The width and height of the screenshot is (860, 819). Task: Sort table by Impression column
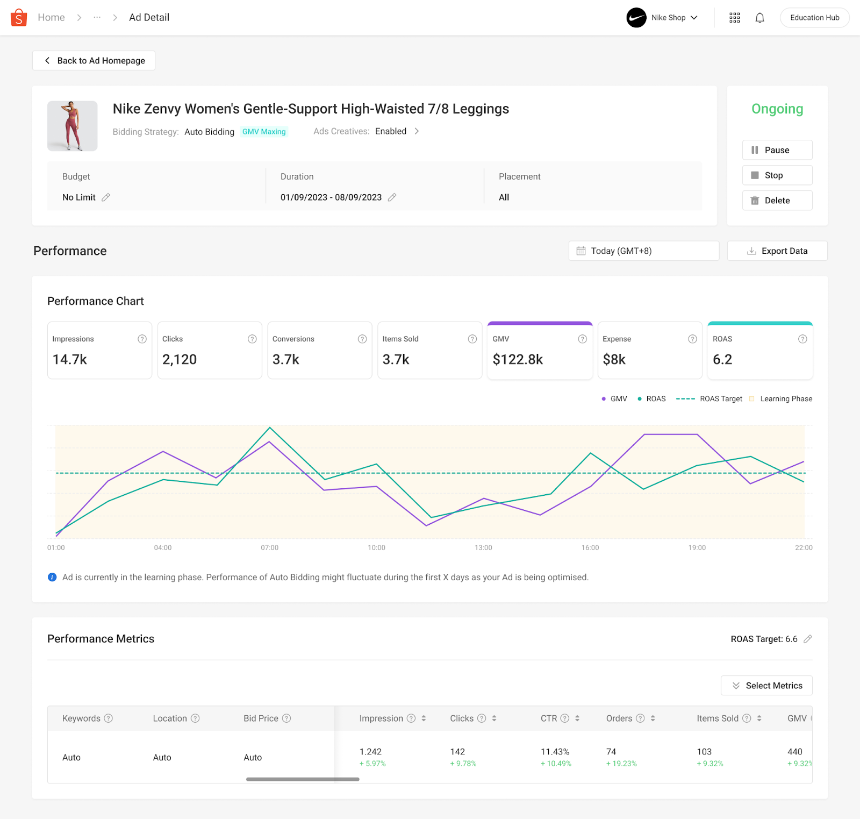pos(424,718)
